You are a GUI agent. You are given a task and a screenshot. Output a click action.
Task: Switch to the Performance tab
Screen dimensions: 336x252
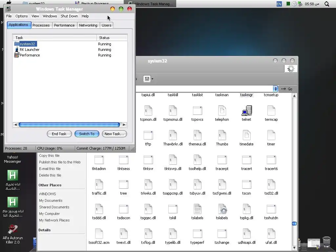tap(64, 25)
